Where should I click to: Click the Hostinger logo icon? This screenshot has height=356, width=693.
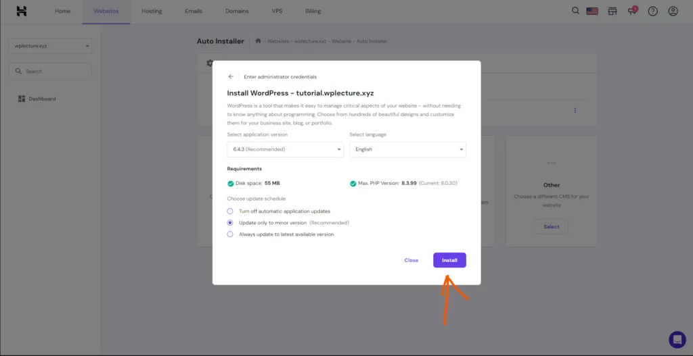(22, 11)
